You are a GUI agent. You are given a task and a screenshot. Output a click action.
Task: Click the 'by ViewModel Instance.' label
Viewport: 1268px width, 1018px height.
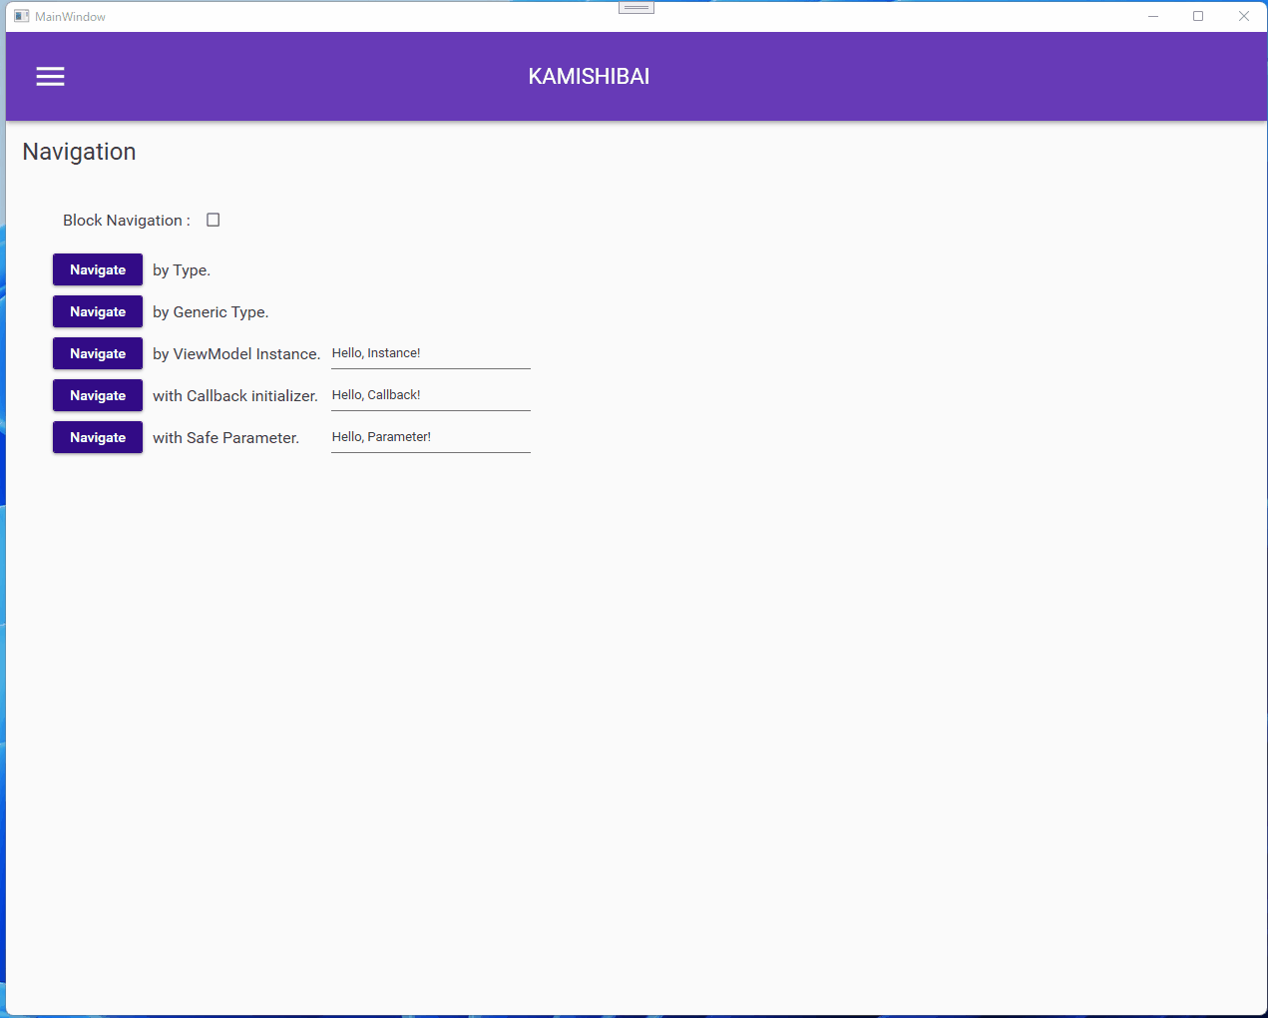236,354
